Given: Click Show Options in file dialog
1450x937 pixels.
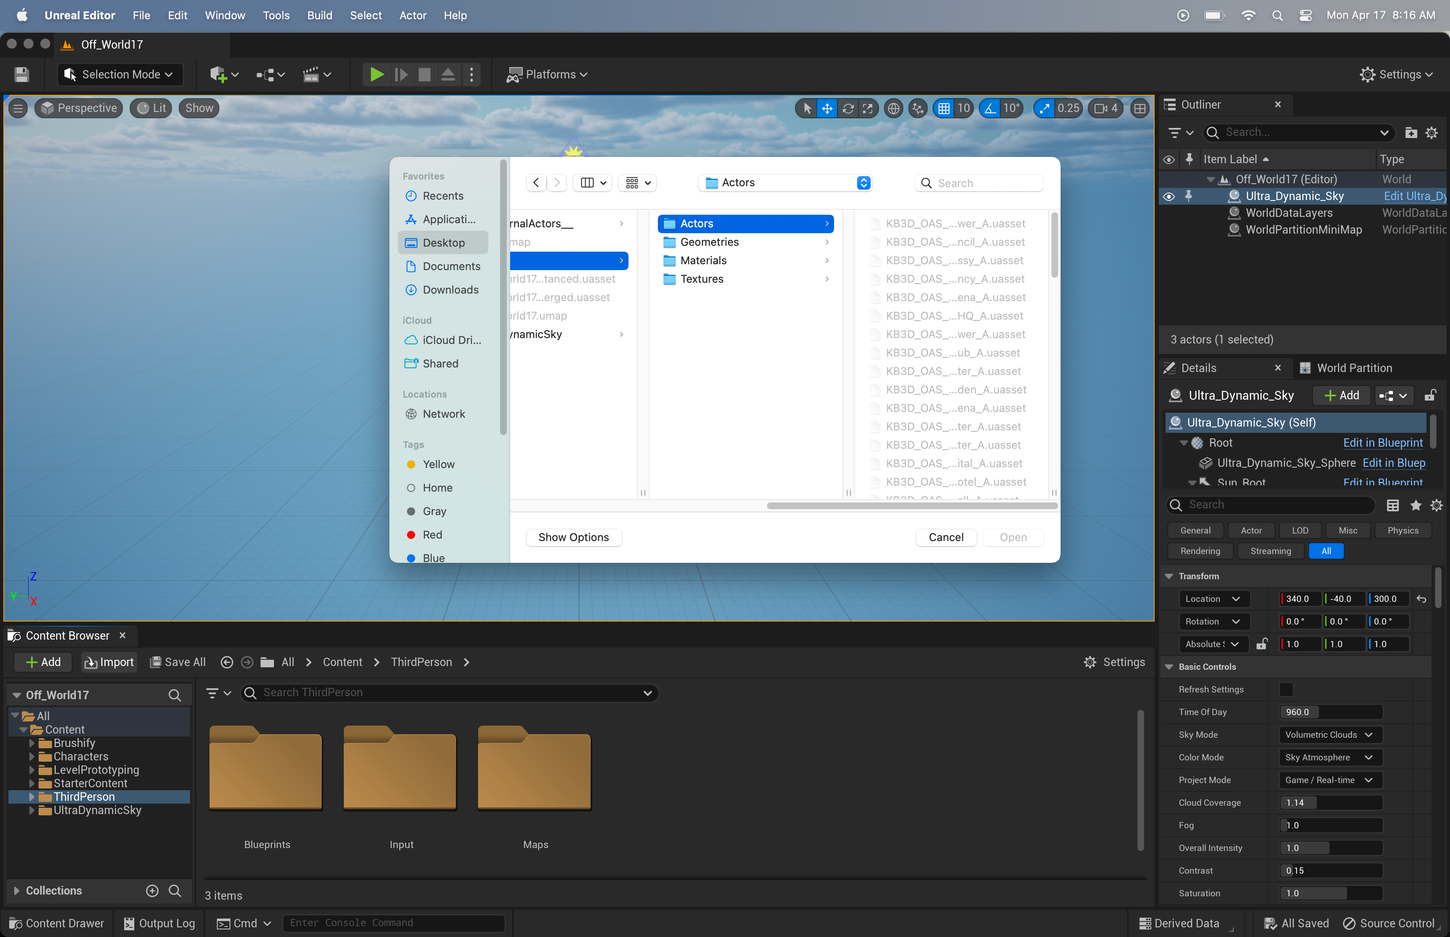Looking at the screenshot, I should [573, 537].
